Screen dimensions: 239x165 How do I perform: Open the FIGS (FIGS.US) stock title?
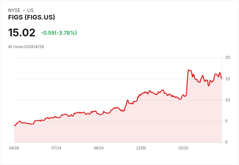coord(31,17)
